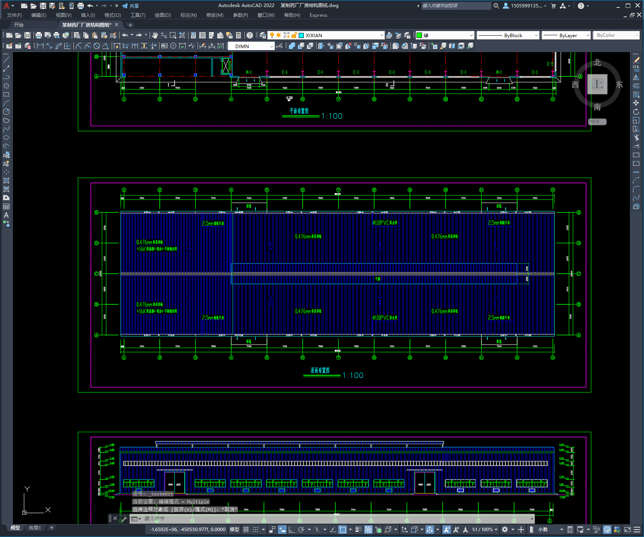Click the 模型 model space button in status bar
This screenshot has width=644, height=537.
[234, 530]
